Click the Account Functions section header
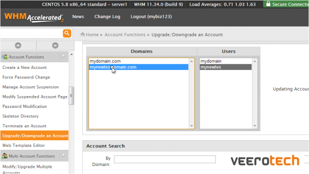 35,57
